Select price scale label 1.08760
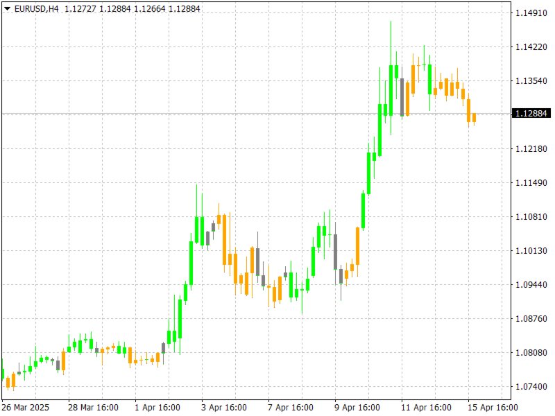The height and width of the screenshot is (416, 555). (531, 319)
